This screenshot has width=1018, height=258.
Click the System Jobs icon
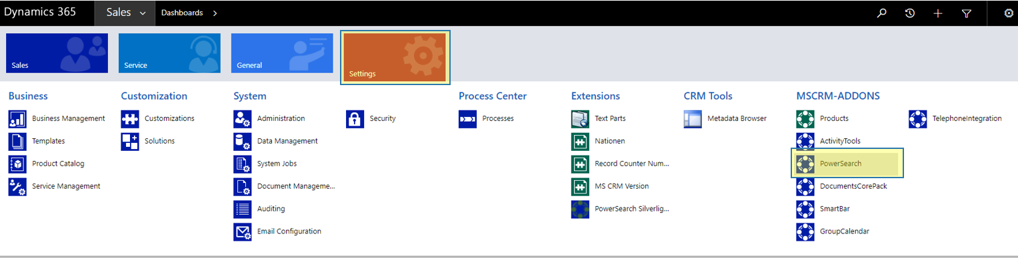(x=243, y=164)
